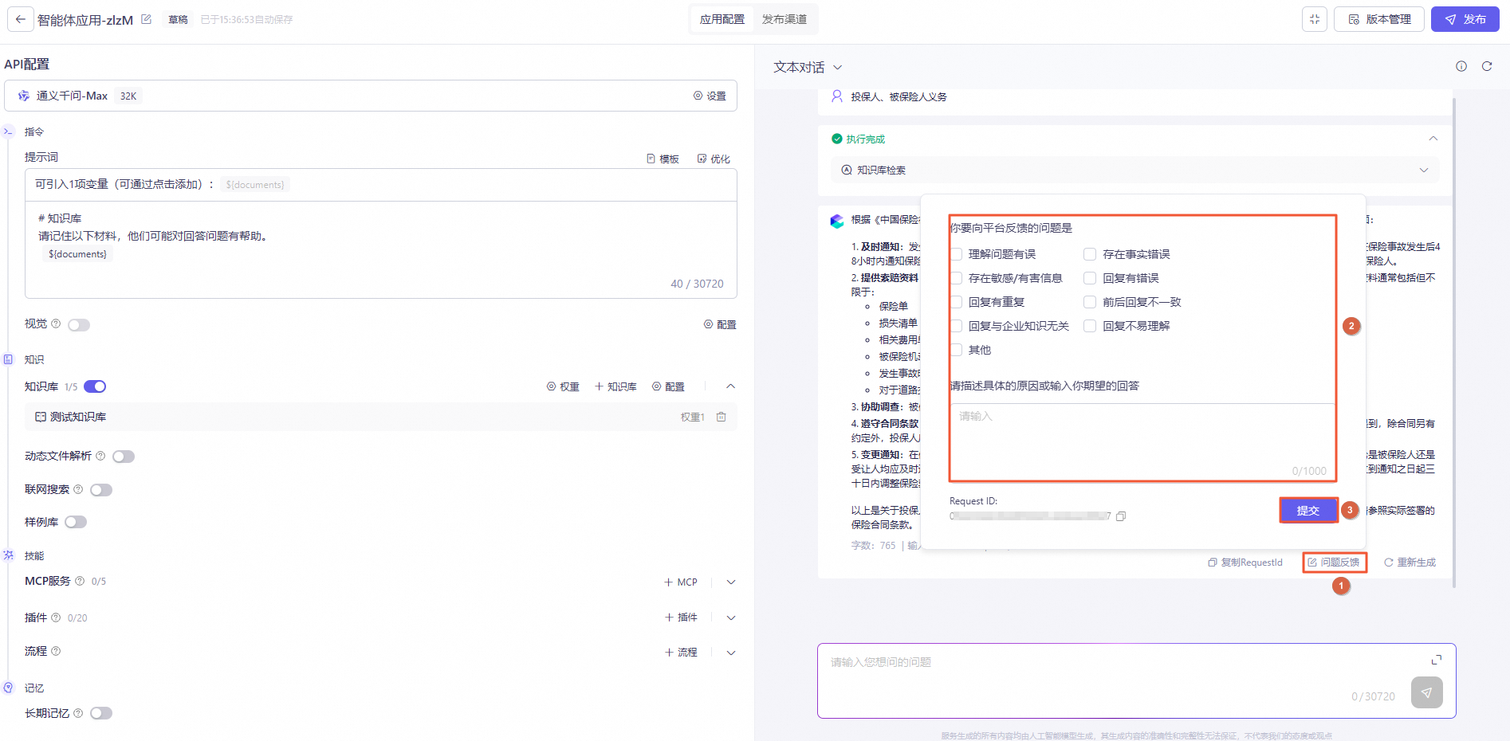This screenshot has height=741, width=1510.
Task: Click the 问题反馈 feedback button
Action: 1334,563
